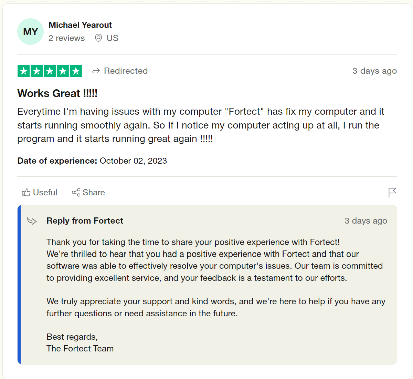This screenshot has width=413, height=379.
Task: Share this review using the Share button
Action: (x=93, y=193)
